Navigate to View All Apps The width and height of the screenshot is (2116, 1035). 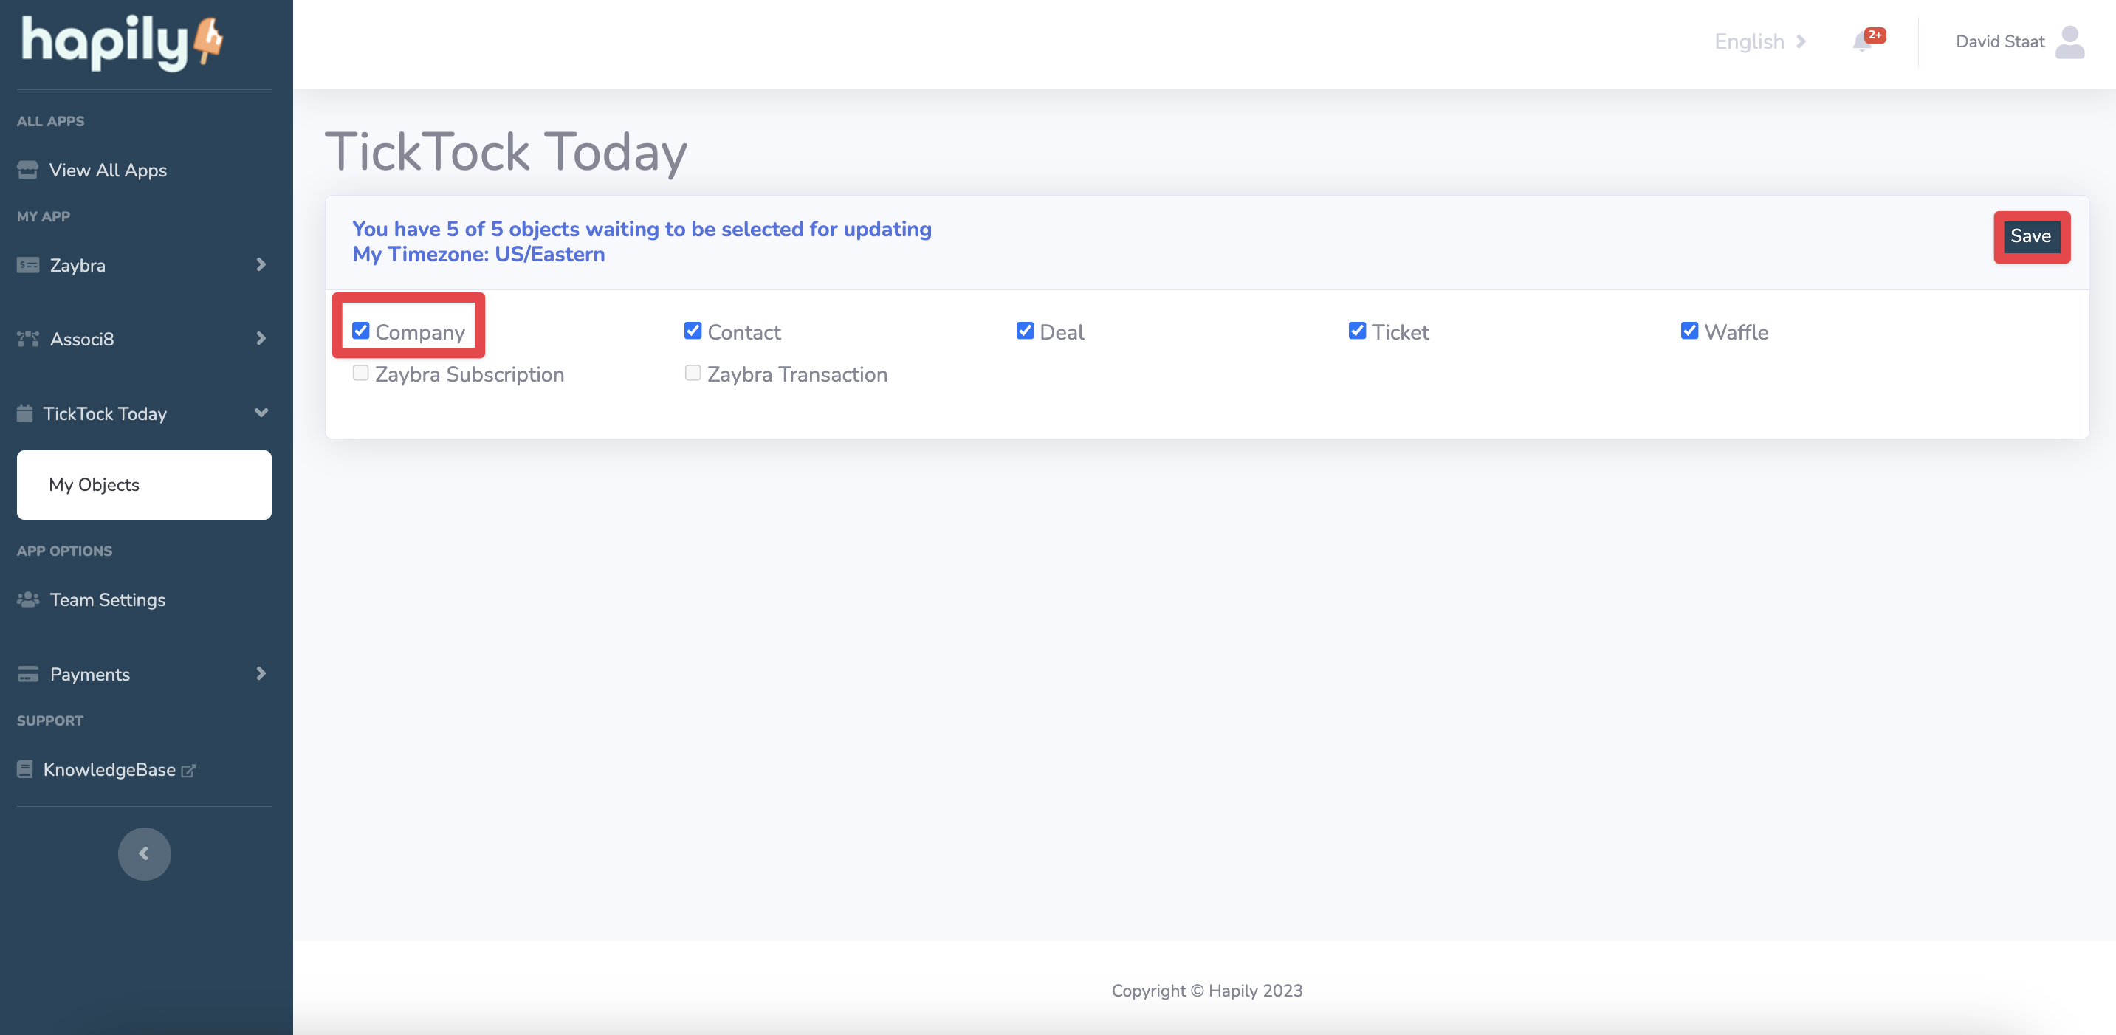click(108, 170)
